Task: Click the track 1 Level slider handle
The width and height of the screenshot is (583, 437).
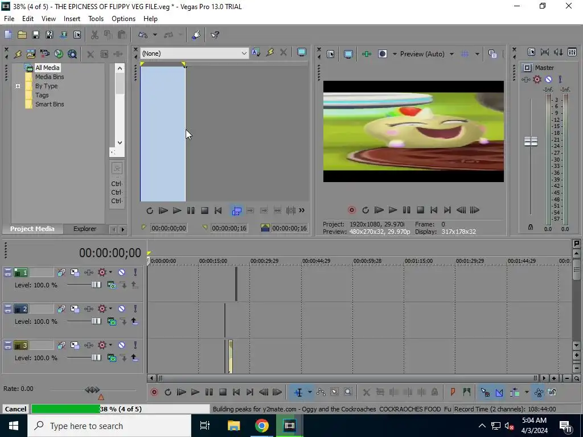Action: click(96, 285)
